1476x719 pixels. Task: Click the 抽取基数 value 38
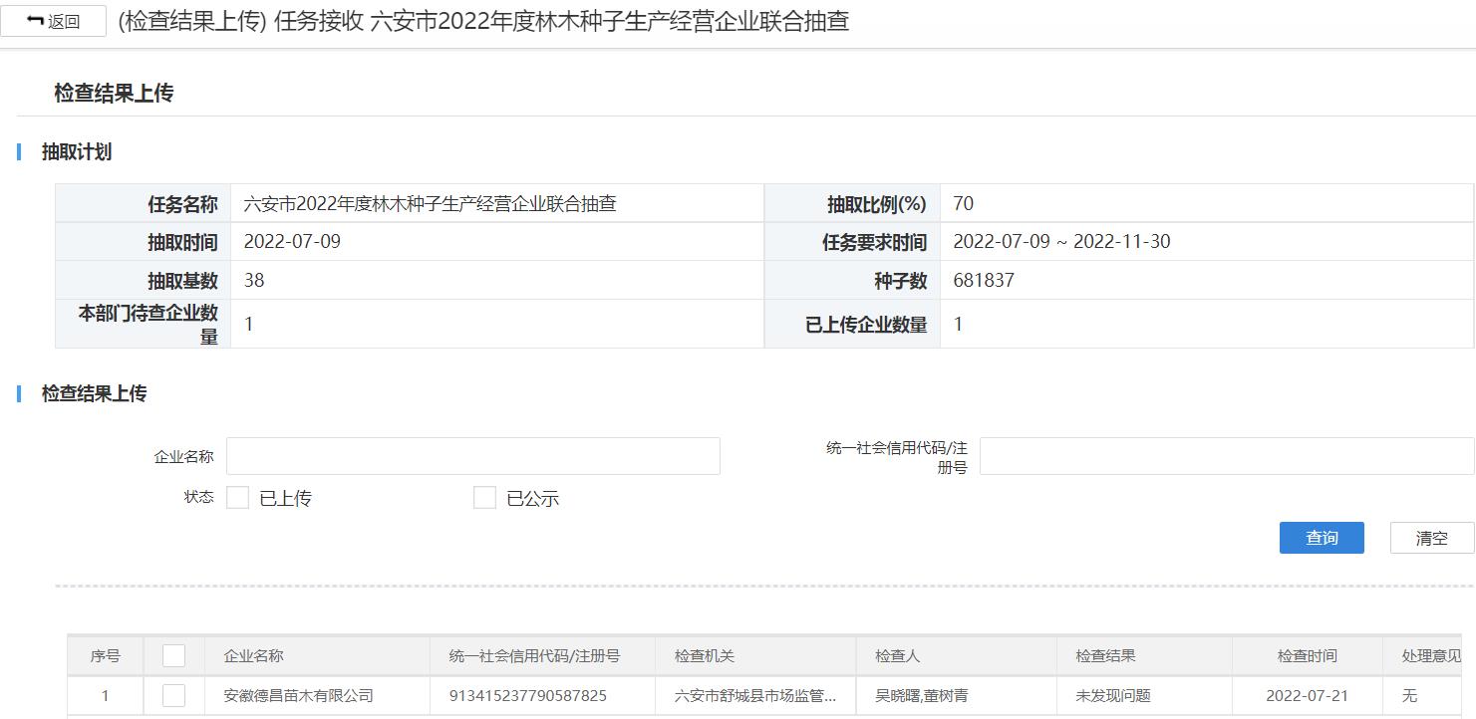coord(254,281)
